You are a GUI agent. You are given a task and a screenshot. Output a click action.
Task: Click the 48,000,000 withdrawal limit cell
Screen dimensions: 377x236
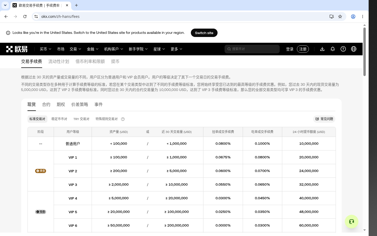[x=309, y=212]
